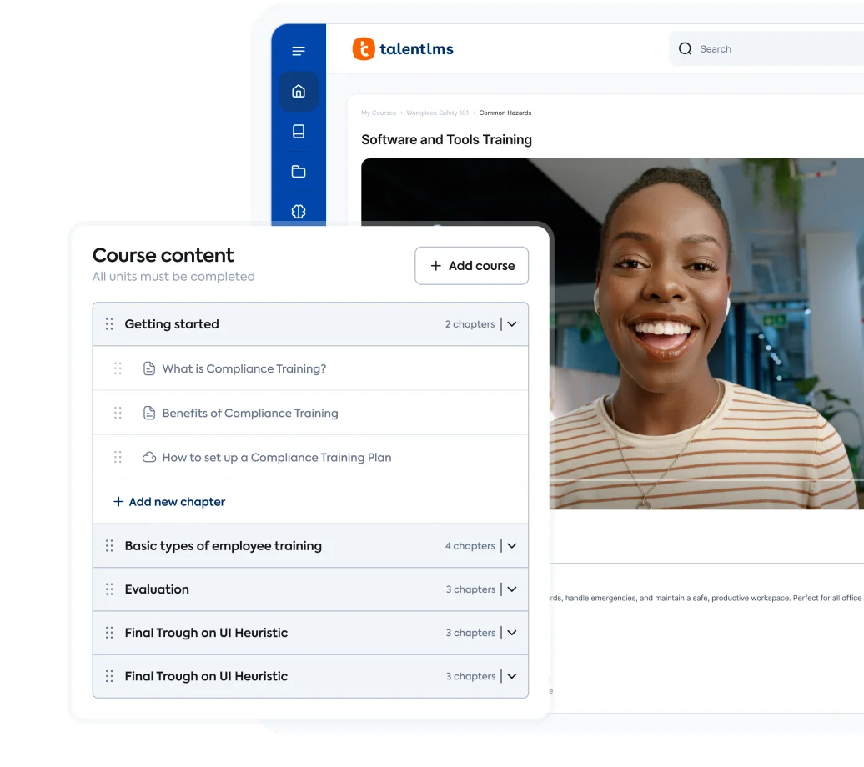Expand Basic types of employee training

[x=512, y=546]
